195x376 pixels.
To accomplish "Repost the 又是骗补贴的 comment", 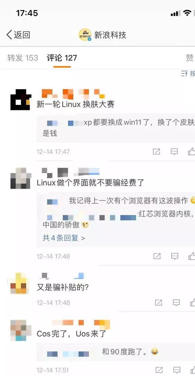I will click(x=158, y=302).
